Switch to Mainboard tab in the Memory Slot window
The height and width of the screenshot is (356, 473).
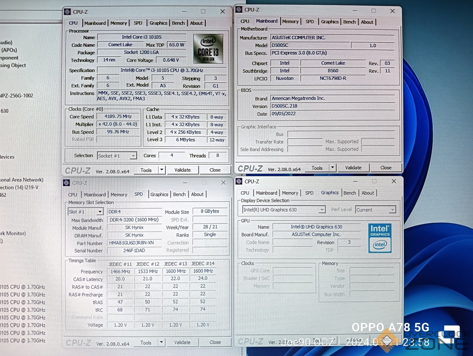(95, 195)
